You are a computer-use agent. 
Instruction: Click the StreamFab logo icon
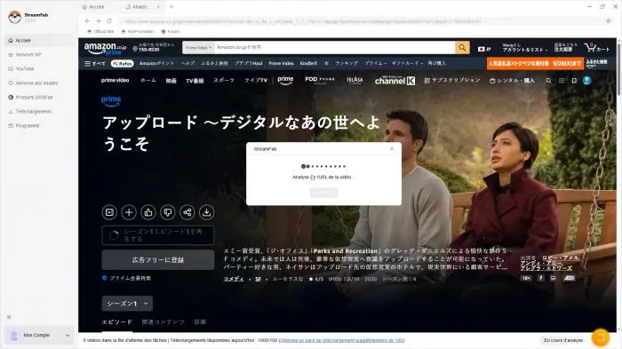[x=15, y=17]
